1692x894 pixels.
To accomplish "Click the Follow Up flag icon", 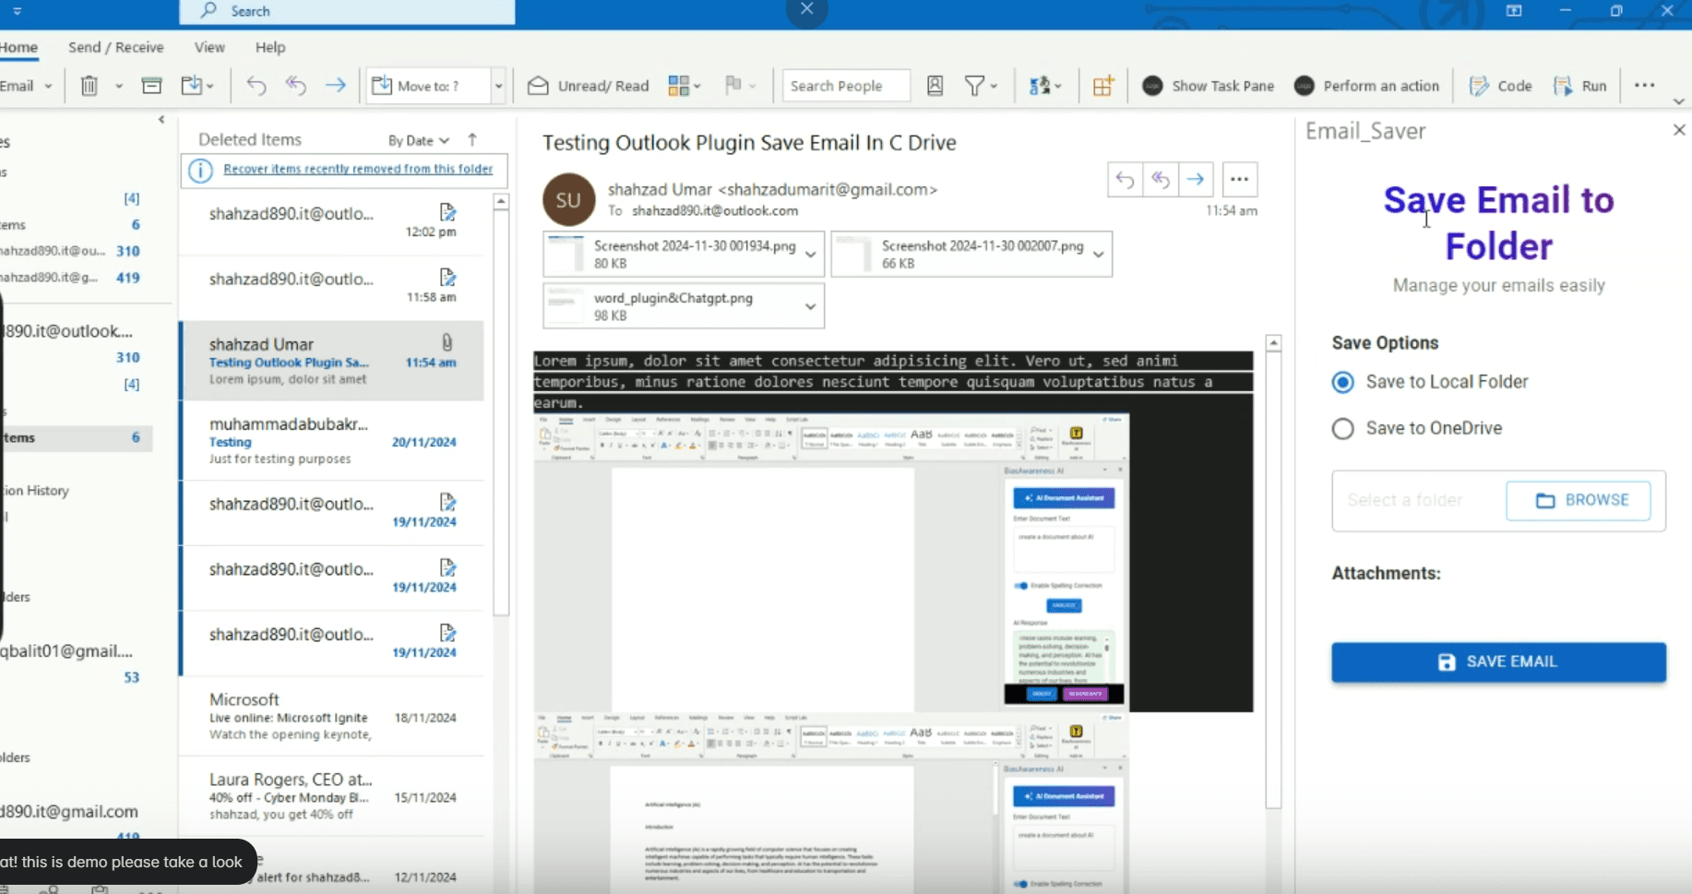I will click(733, 86).
